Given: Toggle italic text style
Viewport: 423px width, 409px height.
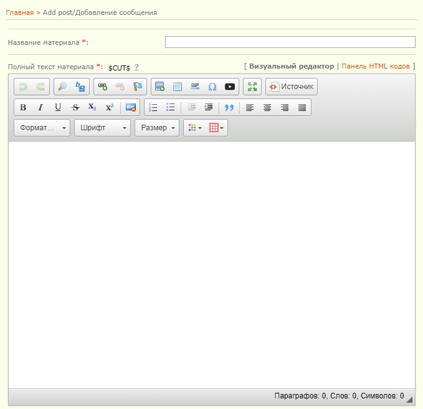Looking at the screenshot, I should (x=40, y=107).
